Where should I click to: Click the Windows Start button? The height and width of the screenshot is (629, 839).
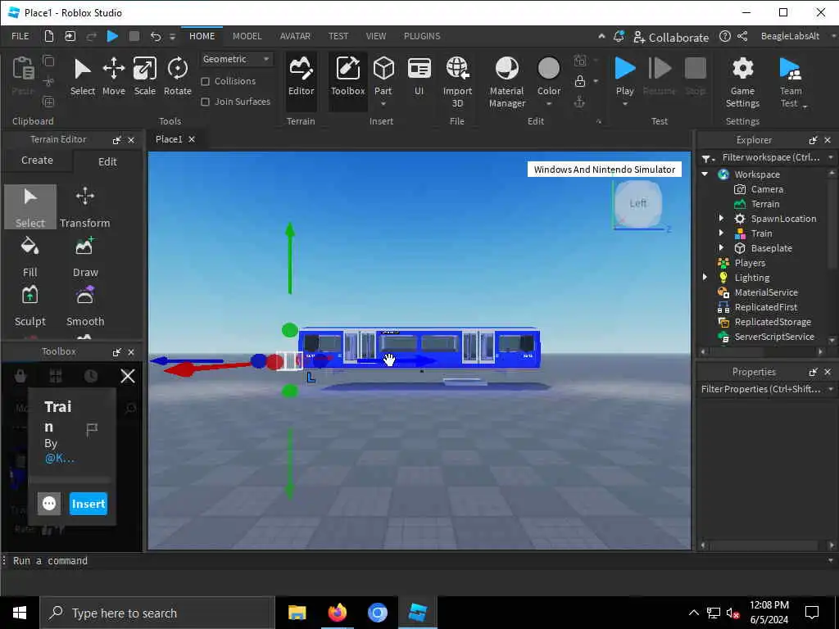coord(20,613)
